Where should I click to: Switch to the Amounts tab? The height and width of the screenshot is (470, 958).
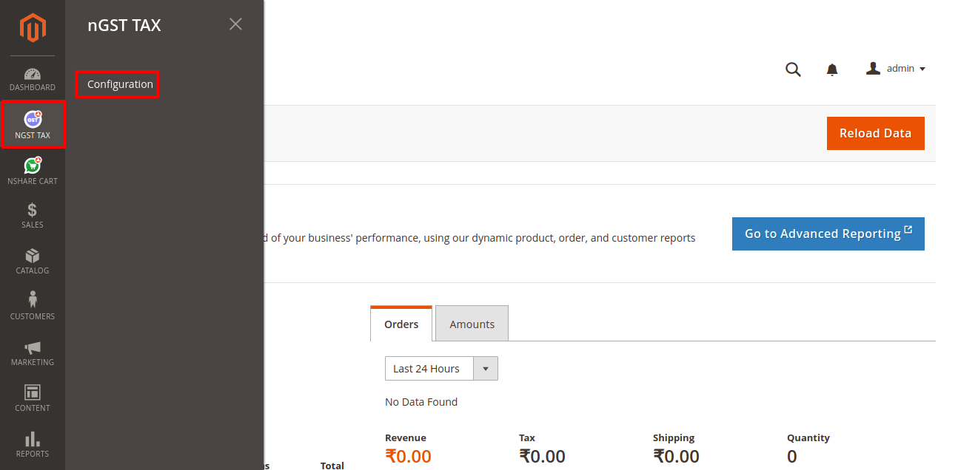coord(472,324)
